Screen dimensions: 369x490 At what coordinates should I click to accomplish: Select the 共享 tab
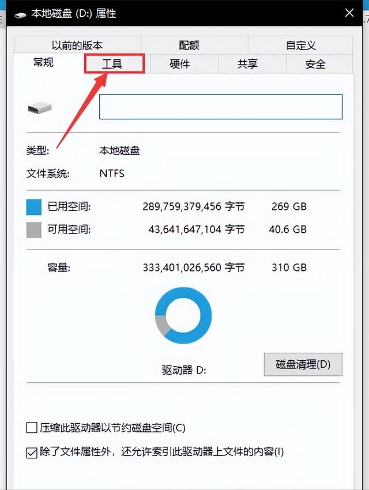click(x=247, y=64)
